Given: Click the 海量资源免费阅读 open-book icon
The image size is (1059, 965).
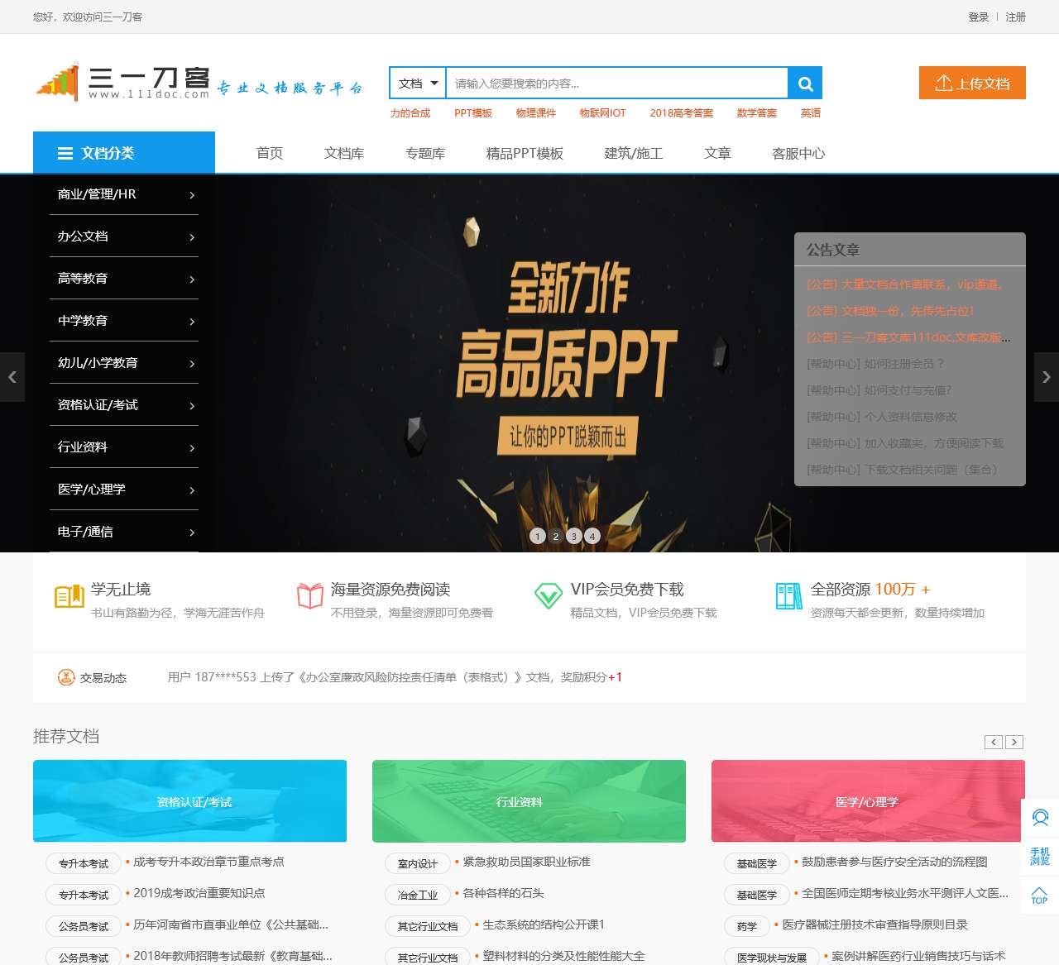Looking at the screenshot, I should point(309,596).
